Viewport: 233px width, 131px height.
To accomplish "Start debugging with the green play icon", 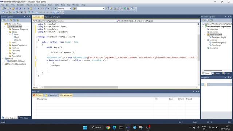I will (x=55, y=9).
